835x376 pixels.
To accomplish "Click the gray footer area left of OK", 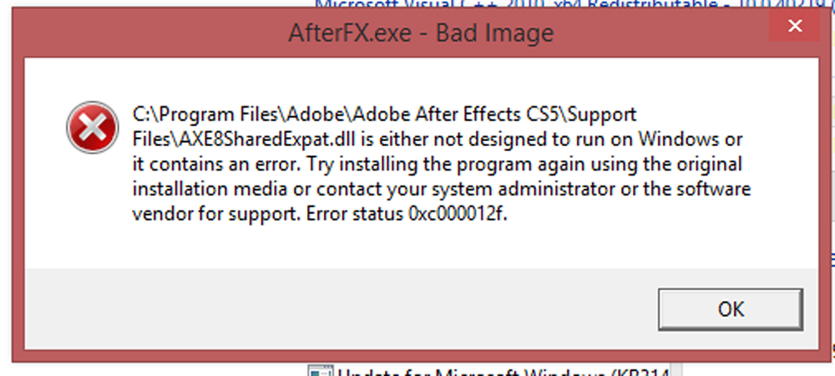I will (x=341, y=309).
